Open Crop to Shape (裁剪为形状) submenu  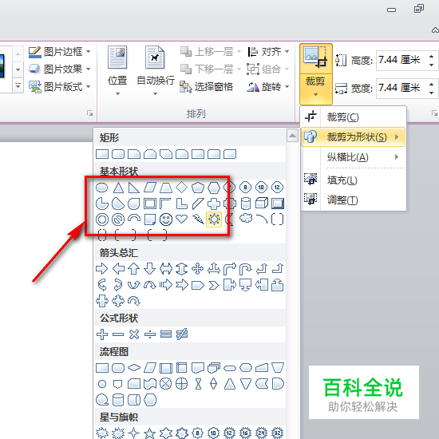tap(354, 137)
